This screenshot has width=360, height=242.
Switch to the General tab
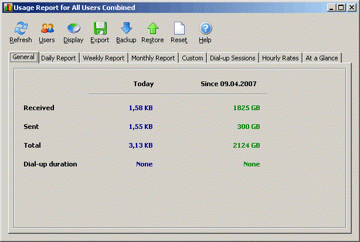click(x=24, y=57)
